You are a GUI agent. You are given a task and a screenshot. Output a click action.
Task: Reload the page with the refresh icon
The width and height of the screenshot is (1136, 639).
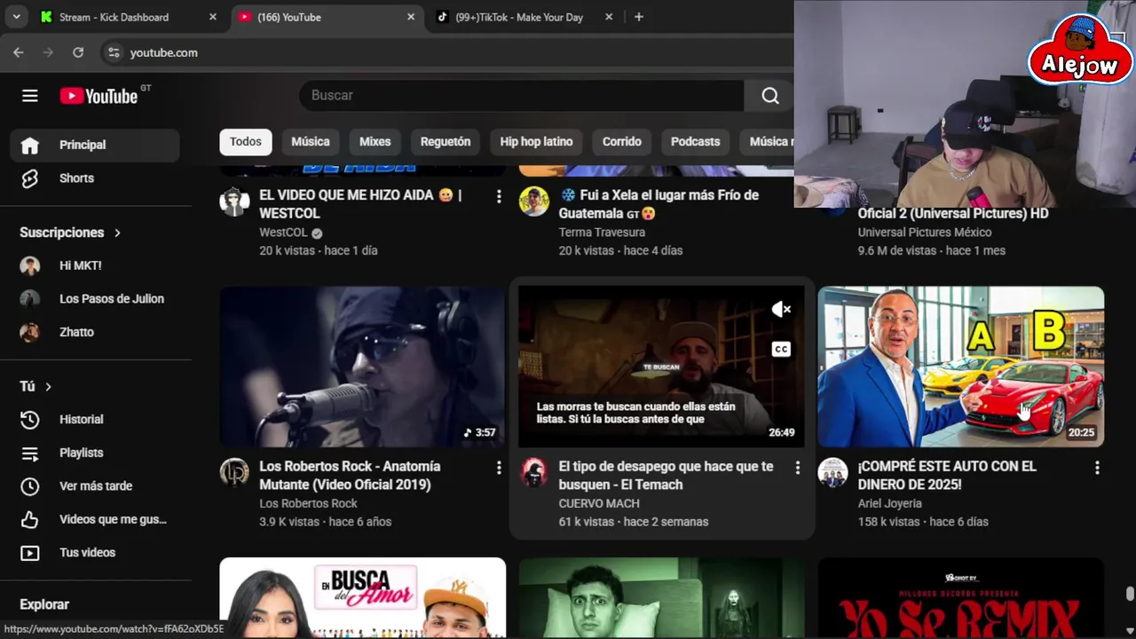coord(78,52)
